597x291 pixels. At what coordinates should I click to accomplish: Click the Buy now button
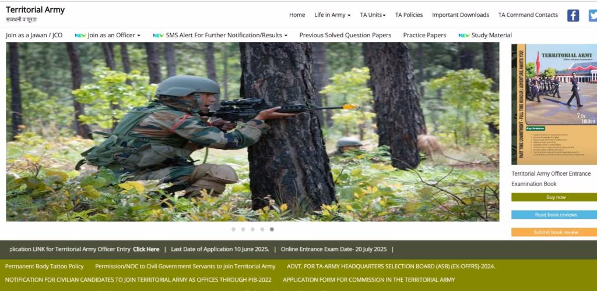point(554,197)
